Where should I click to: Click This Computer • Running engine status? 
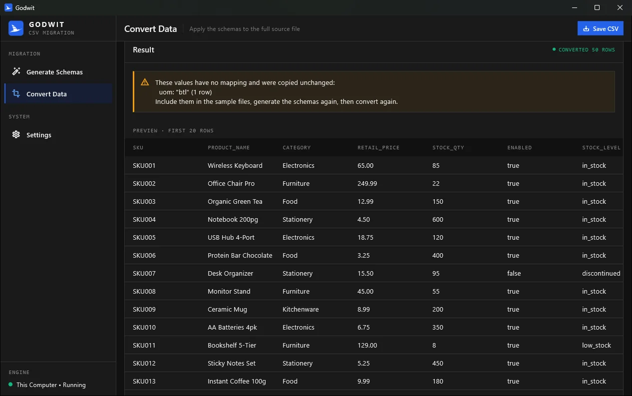click(51, 385)
